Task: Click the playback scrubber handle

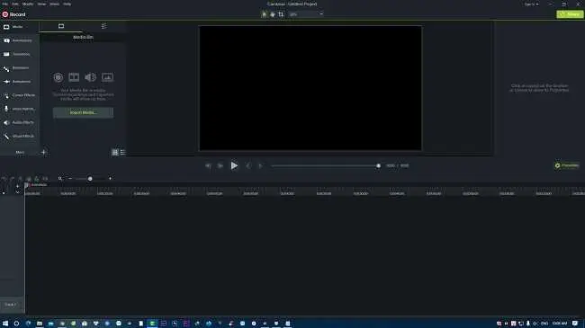Action: pyautogui.click(x=378, y=166)
